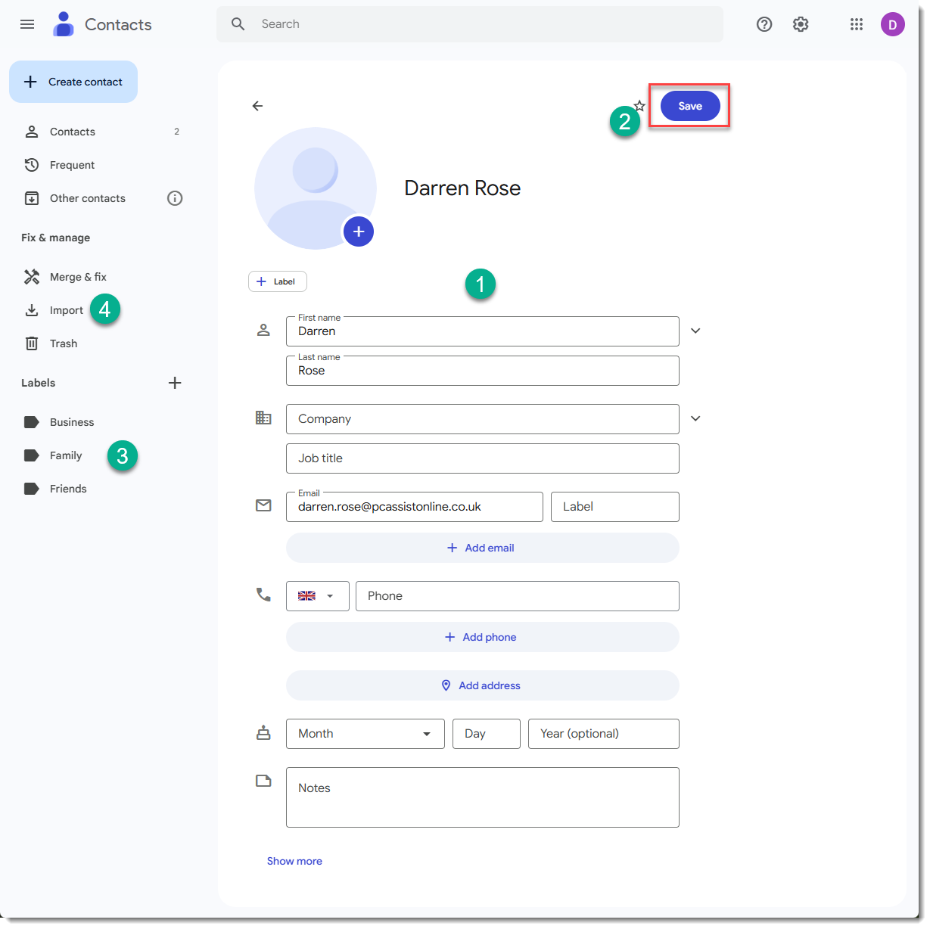
Task: Open the settings gear menu
Action: coord(801,24)
